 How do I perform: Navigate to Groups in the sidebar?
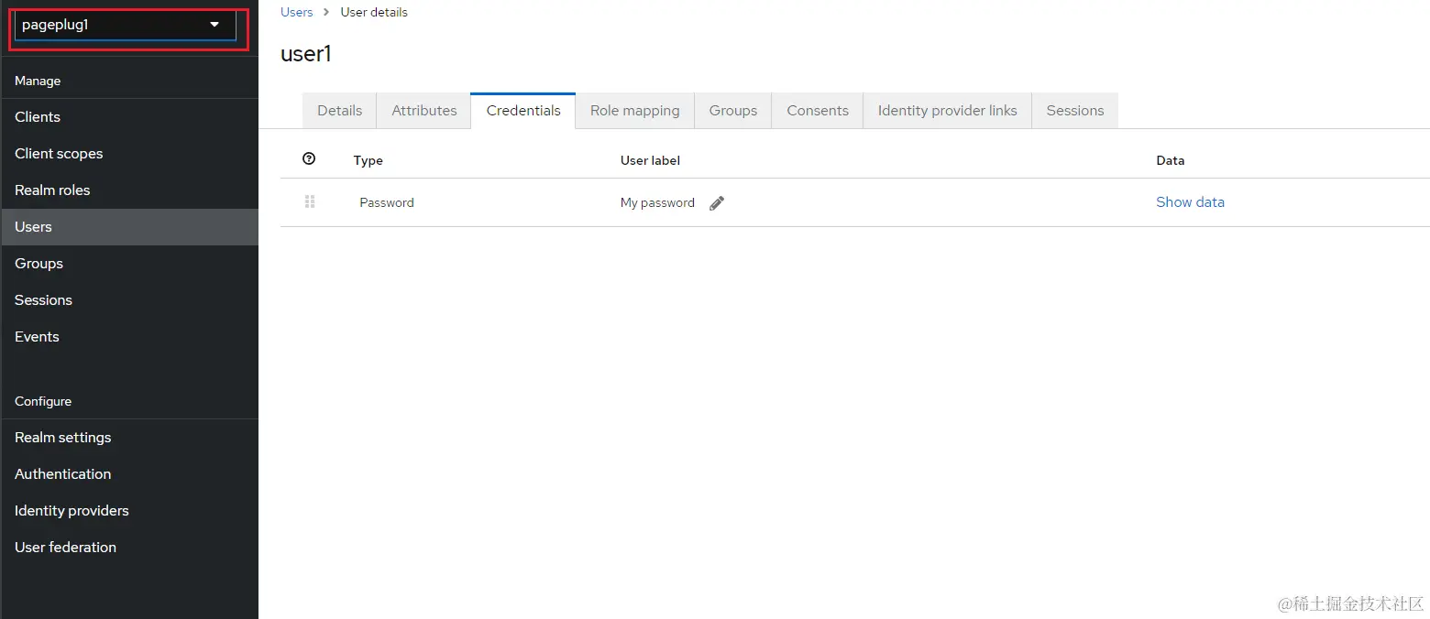click(x=129, y=264)
